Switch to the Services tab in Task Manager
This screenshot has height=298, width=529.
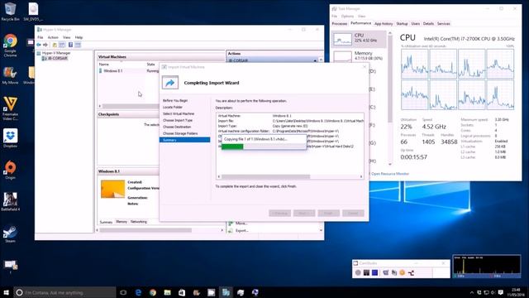pos(444,24)
